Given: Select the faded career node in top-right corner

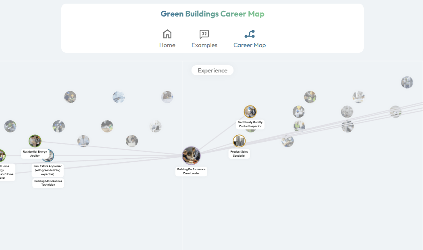Looking at the screenshot, I should tap(407, 82).
